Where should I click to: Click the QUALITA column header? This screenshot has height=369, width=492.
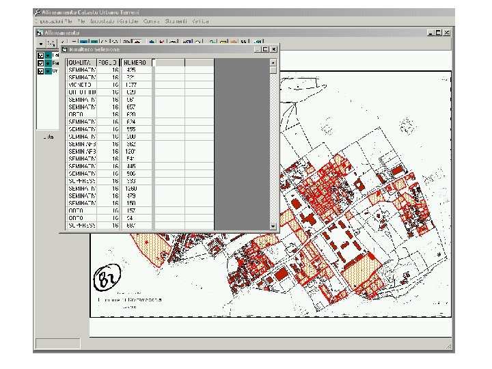point(81,62)
